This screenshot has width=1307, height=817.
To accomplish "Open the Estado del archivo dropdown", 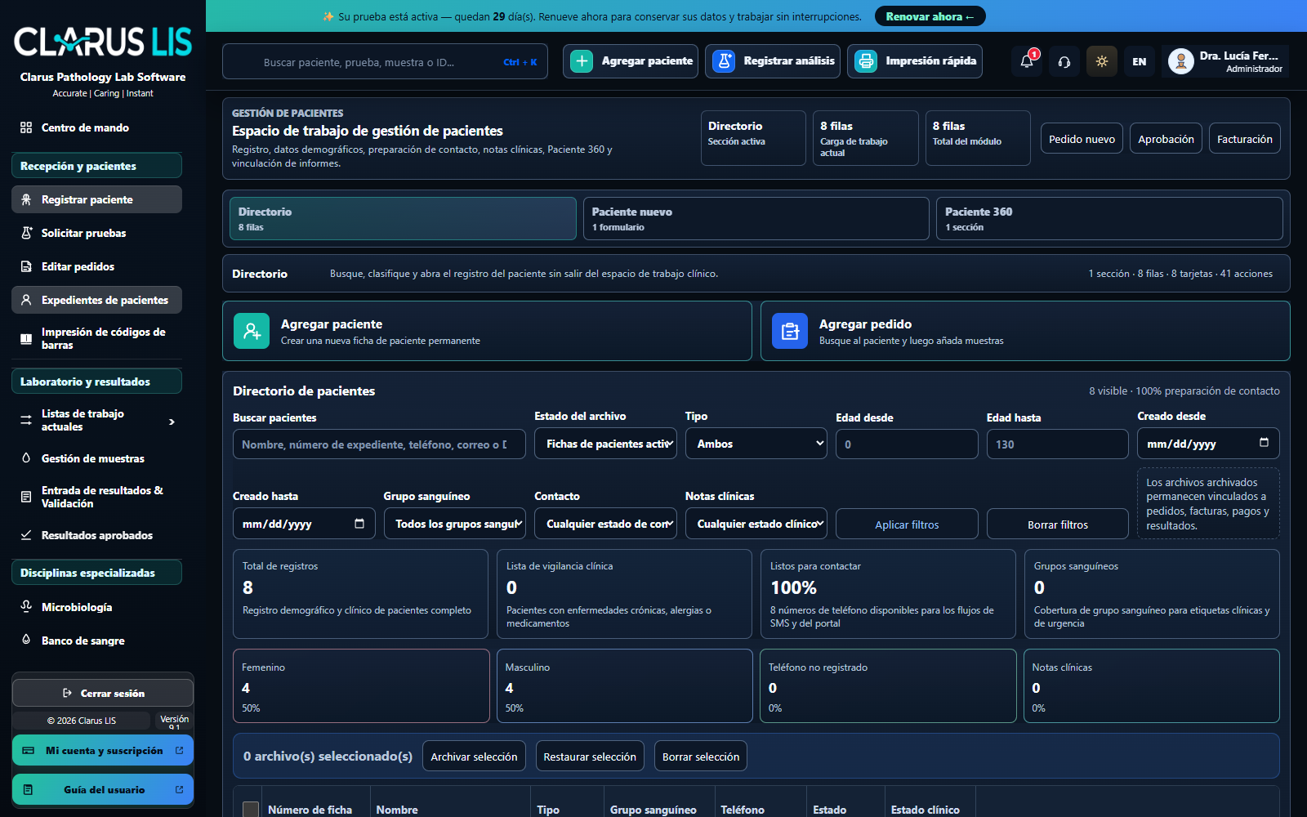I will 605,444.
